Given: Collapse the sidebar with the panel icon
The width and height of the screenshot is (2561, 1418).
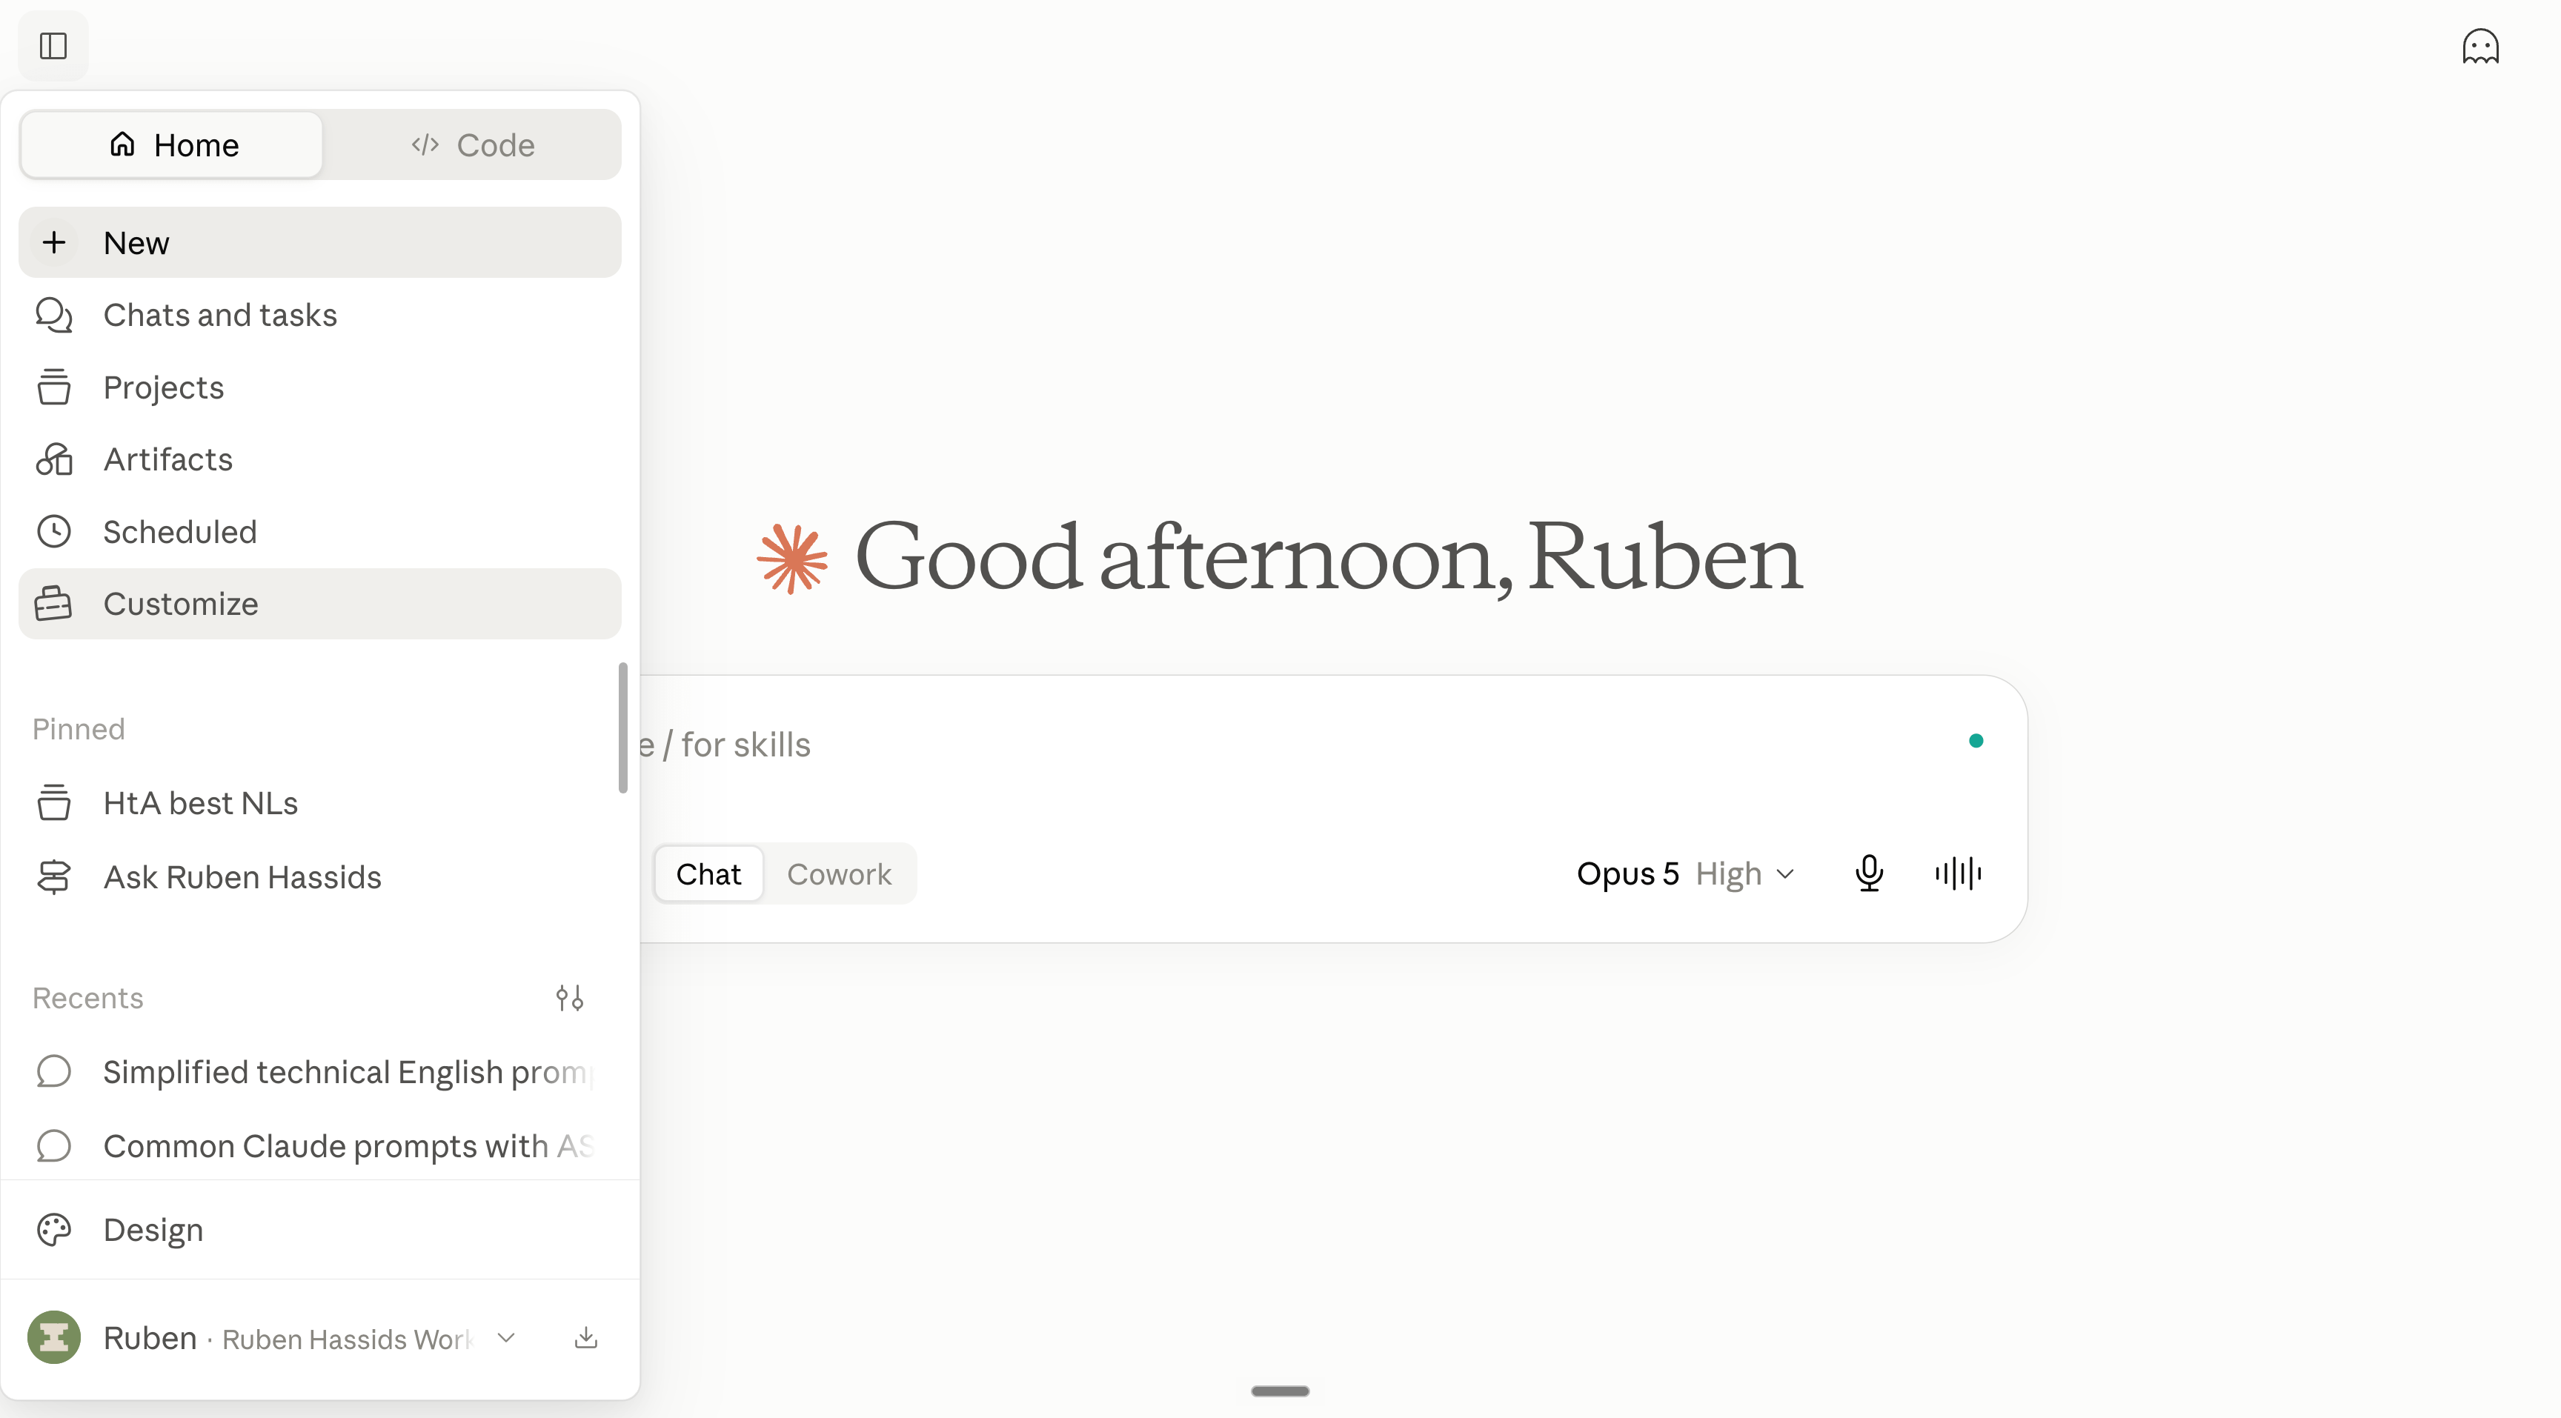Looking at the screenshot, I should coord(53,46).
